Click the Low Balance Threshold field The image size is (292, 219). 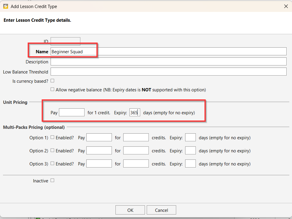click(x=168, y=72)
